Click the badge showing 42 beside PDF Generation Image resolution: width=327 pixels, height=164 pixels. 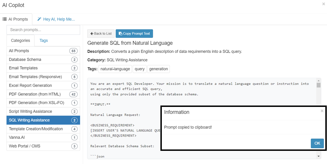(73, 94)
